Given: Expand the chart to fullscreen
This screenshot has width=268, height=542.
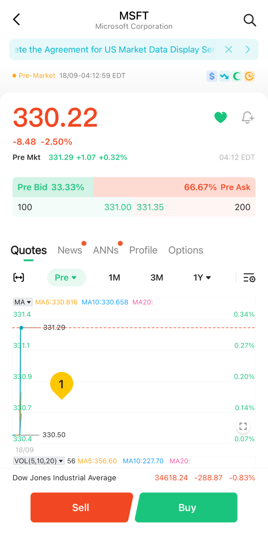Looking at the screenshot, I should pyautogui.click(x=243, y=426).
